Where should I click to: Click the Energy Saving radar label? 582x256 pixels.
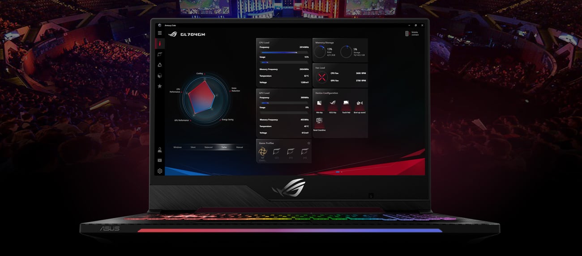click(227, 120)
